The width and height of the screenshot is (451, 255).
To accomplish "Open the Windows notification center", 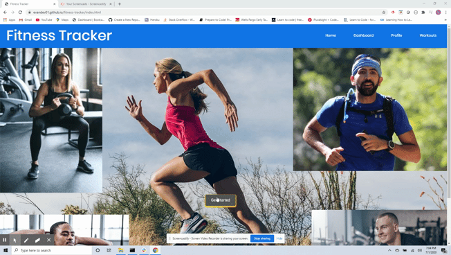I will [x=444, y=250].
